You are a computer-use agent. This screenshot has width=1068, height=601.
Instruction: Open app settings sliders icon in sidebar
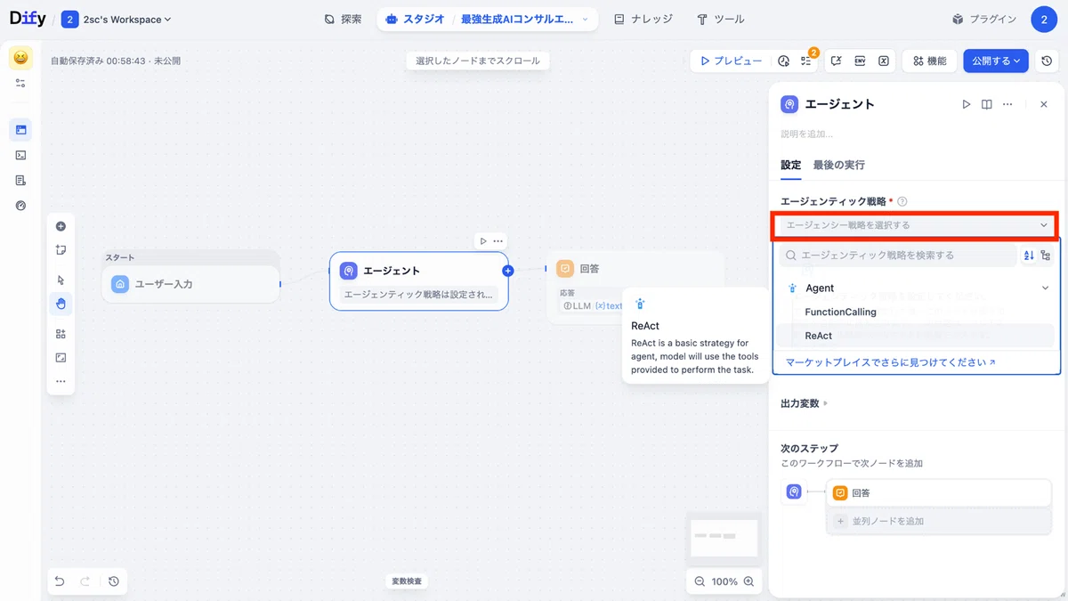point(20,83)
